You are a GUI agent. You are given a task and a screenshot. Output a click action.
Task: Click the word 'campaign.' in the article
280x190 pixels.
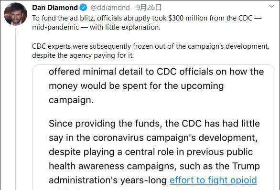click(x=71, y=100)
